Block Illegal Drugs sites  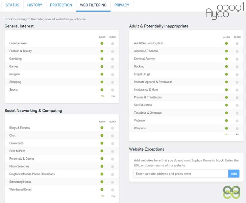coord(237,74)
